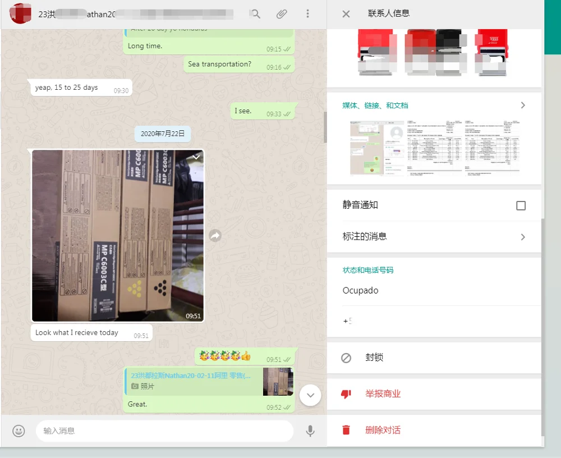The width and height of the screenshot is (561, 458).
Task: Open the three-dot chat menu
Action: pyautogui.click(x=307, y=13)
